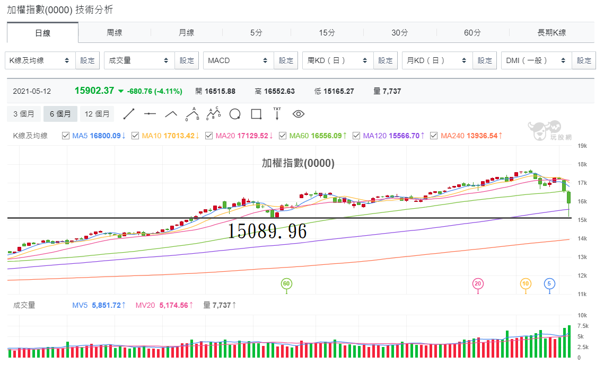Toggle drawings visibility with eye icon
Screen dimensions: 604x365
tap(299, 114)
